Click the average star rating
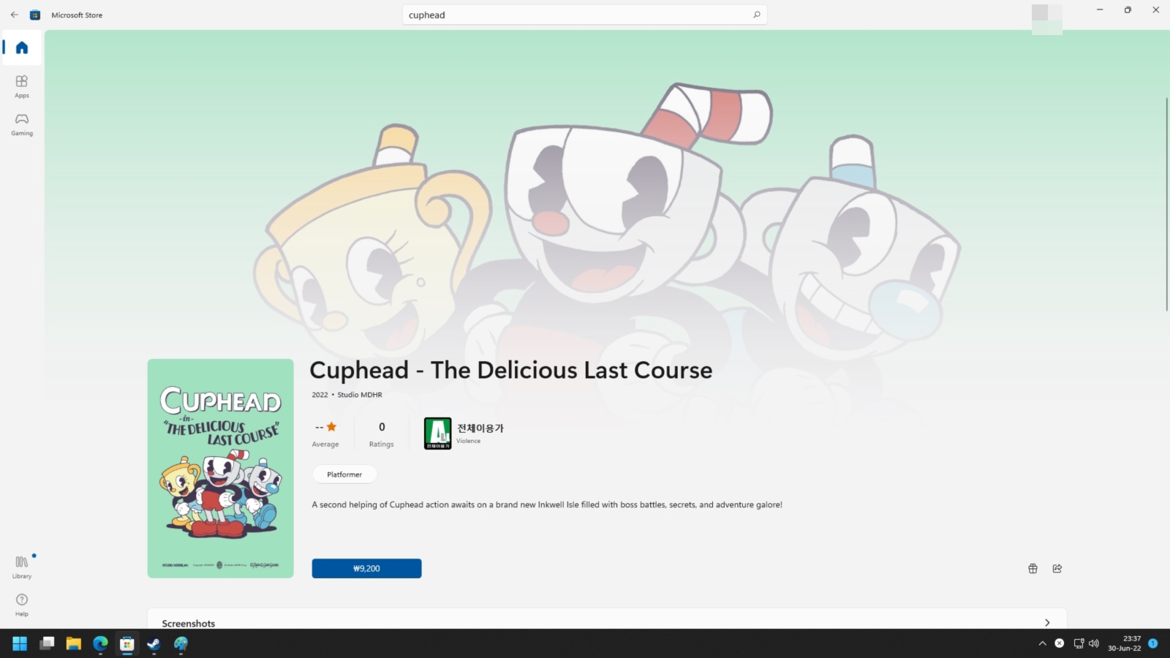 pyautogui.click(x=325, y=434)
